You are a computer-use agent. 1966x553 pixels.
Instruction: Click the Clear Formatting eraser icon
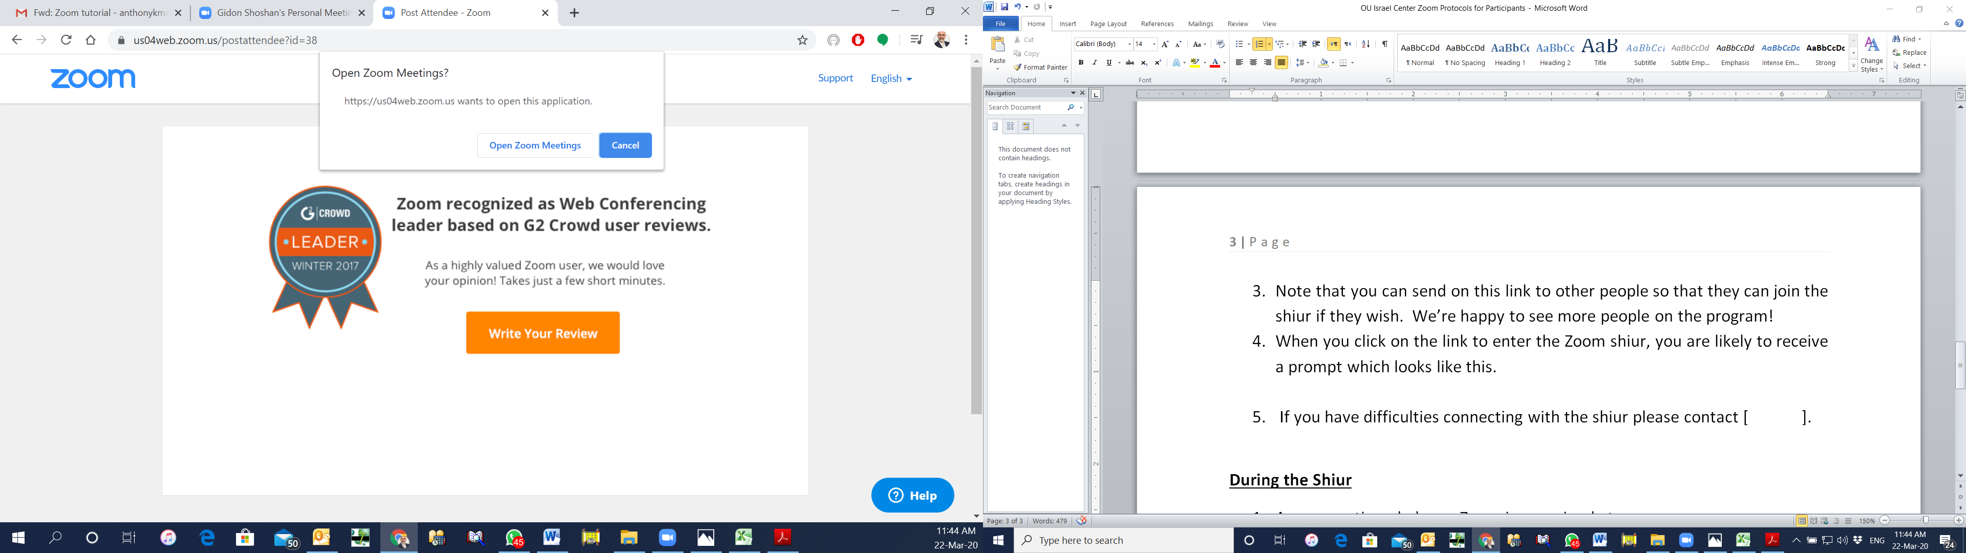[1221, 45]
